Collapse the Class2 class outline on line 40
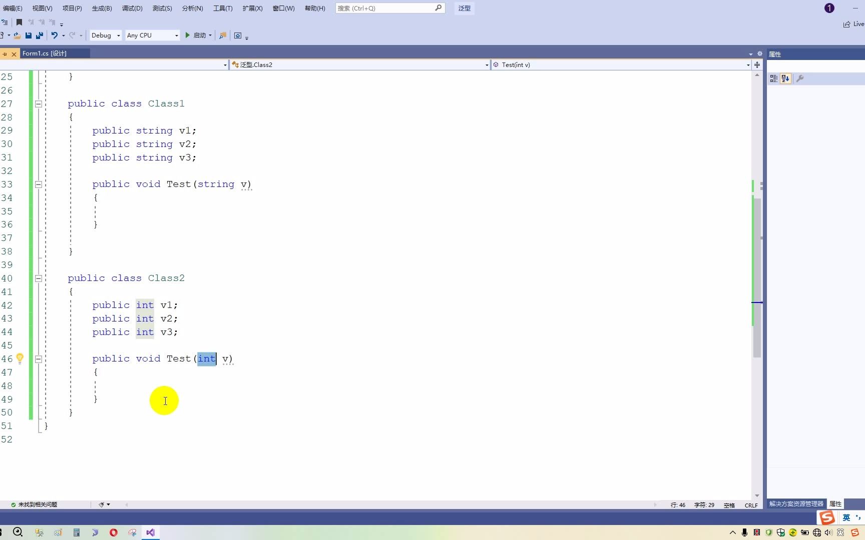Image resolution: width=865 pixels, height=540 pixels. coord(39,278)
